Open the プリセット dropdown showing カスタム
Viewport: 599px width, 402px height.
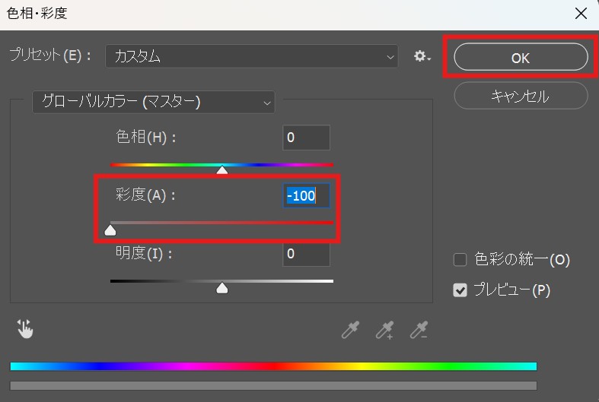tap(251, 56)
